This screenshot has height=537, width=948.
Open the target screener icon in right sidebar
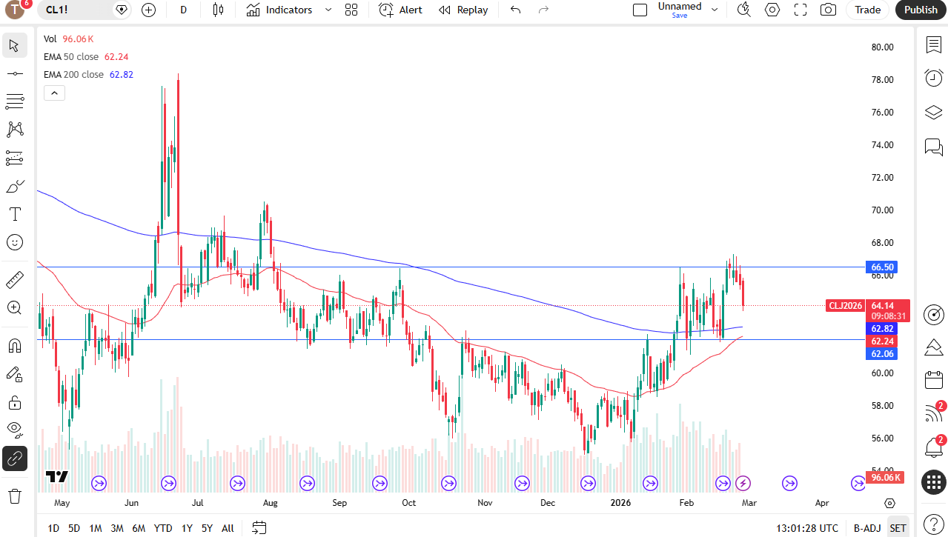click(933, 314)
